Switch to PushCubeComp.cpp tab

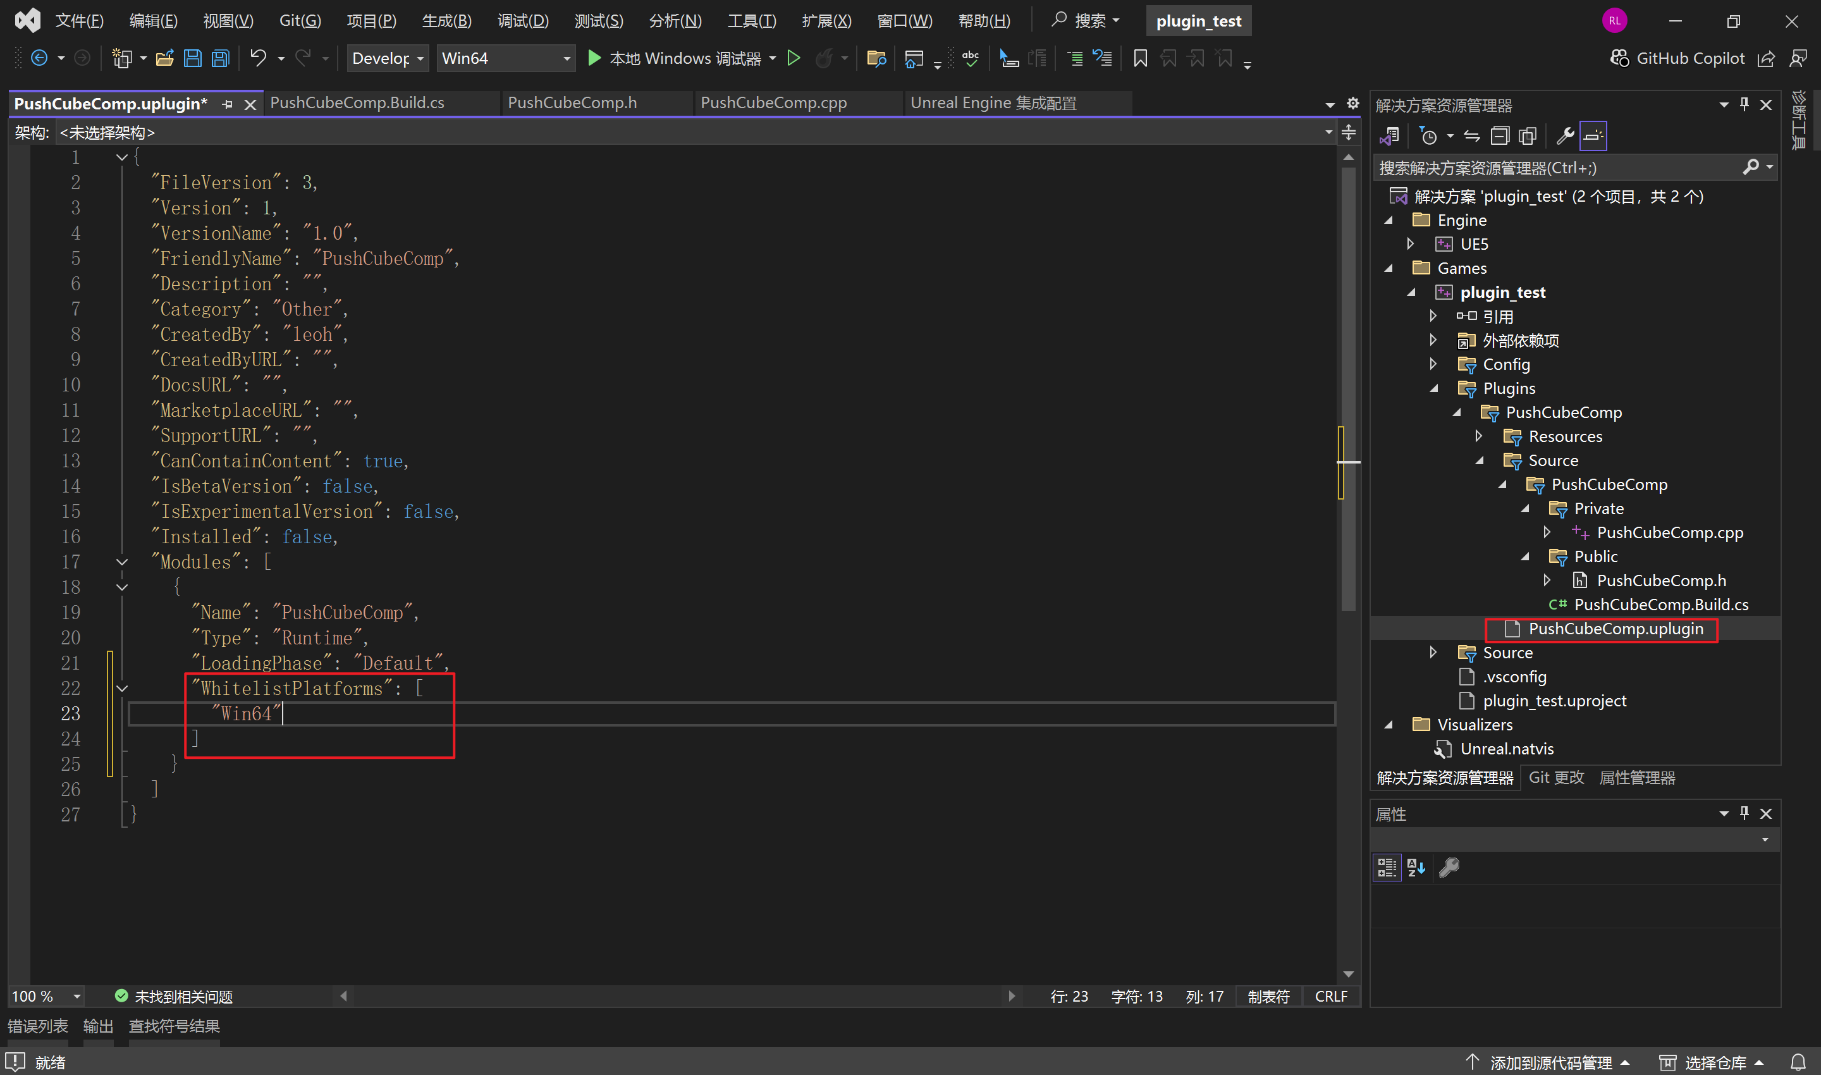pos(773,103)
